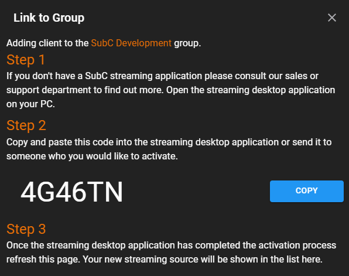This screenshot has height=276, width=349.
Task: Click the Step 2 heading
Action: (x=26, y=125)
